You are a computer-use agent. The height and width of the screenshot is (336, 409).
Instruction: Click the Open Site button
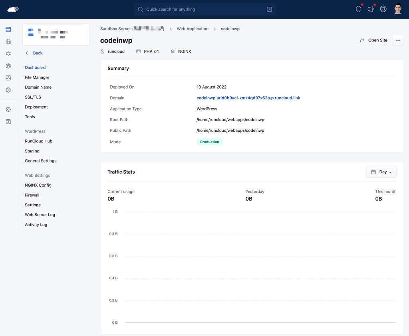[x=373, y=40]
